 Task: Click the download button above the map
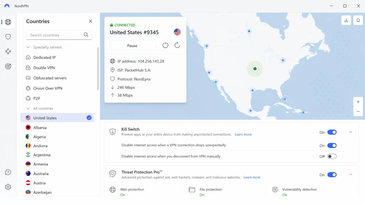pyautogui.click(x=346, y=20)
